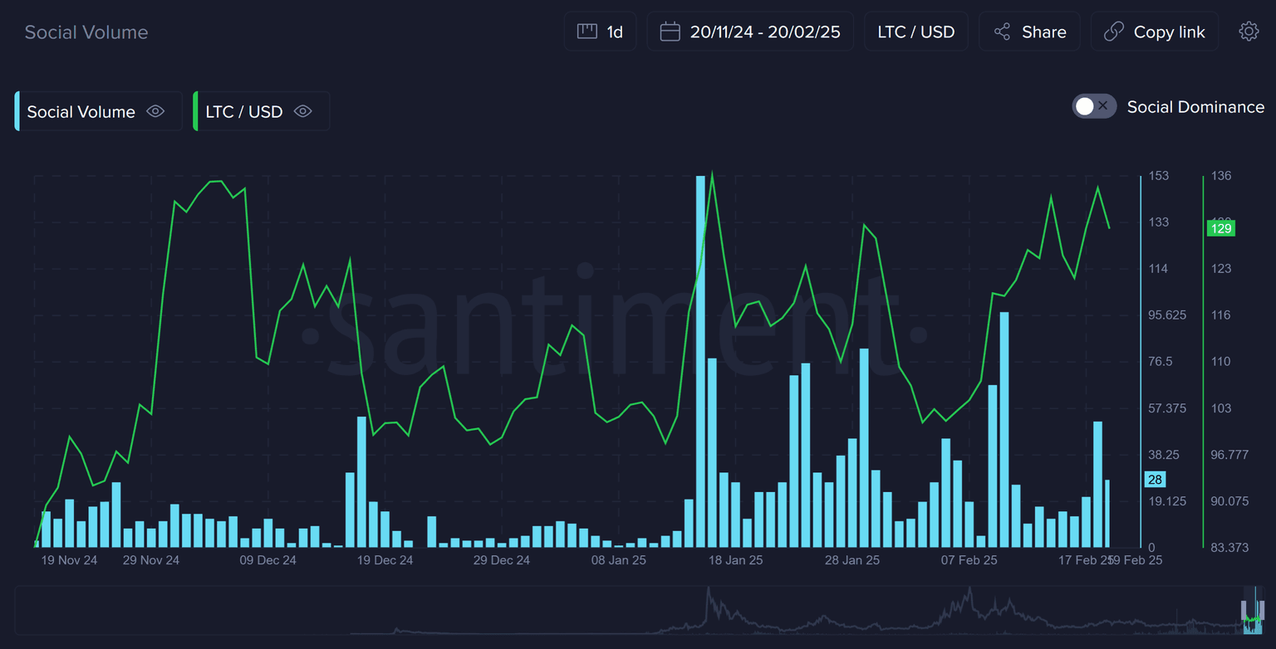
Task: Click the share network icon
Action: (x=1003, y=32)
